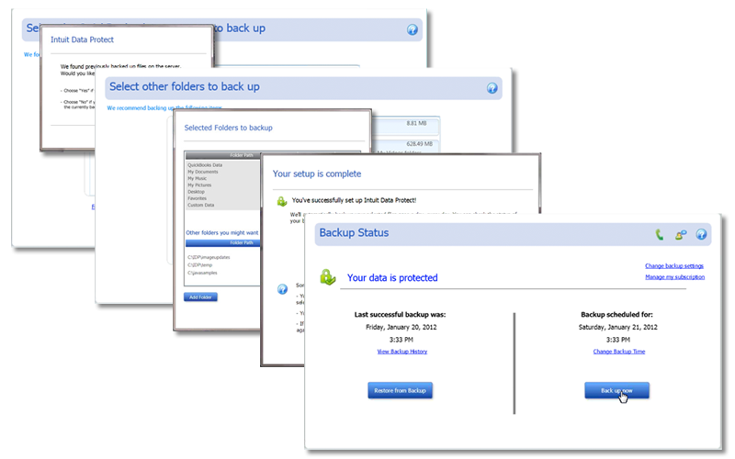Image resolution: width=735 pixels, height=459 pixels.
Task: Click green lock icon in setup complete dialog
Action: point(282,198)
